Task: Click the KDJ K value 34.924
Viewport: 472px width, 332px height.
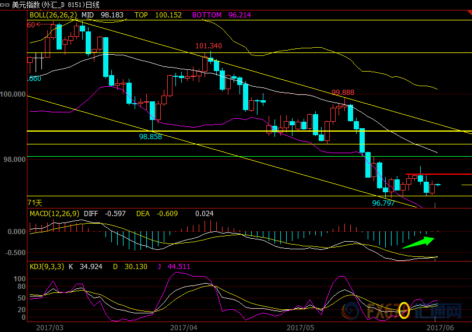Action: pyautogui.click(x=91, y=267)
